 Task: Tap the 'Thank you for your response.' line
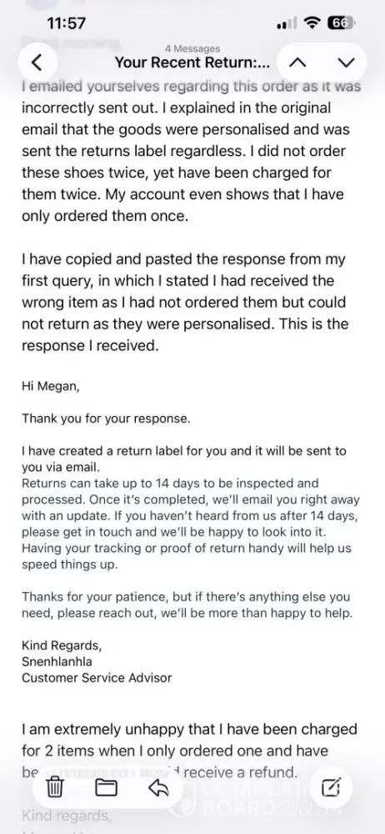pyautogui.click(x=106, y=419)
